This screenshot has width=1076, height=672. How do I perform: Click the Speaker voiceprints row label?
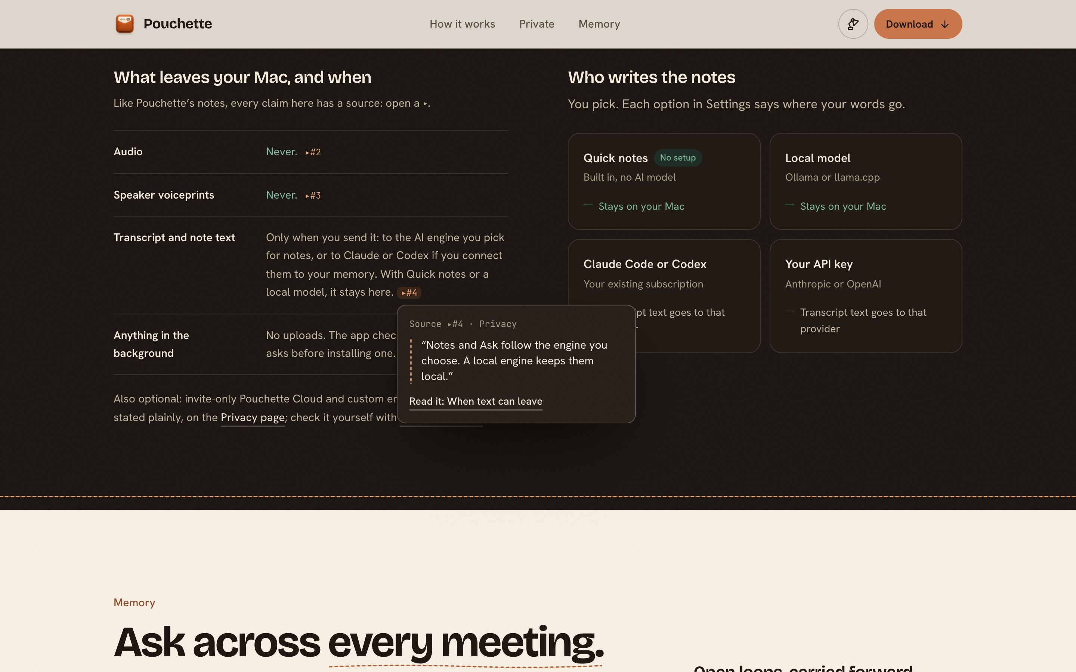tap(164, 195)
